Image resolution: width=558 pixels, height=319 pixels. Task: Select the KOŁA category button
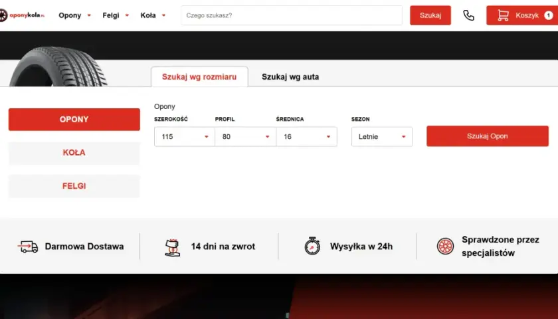click(74, 153)
